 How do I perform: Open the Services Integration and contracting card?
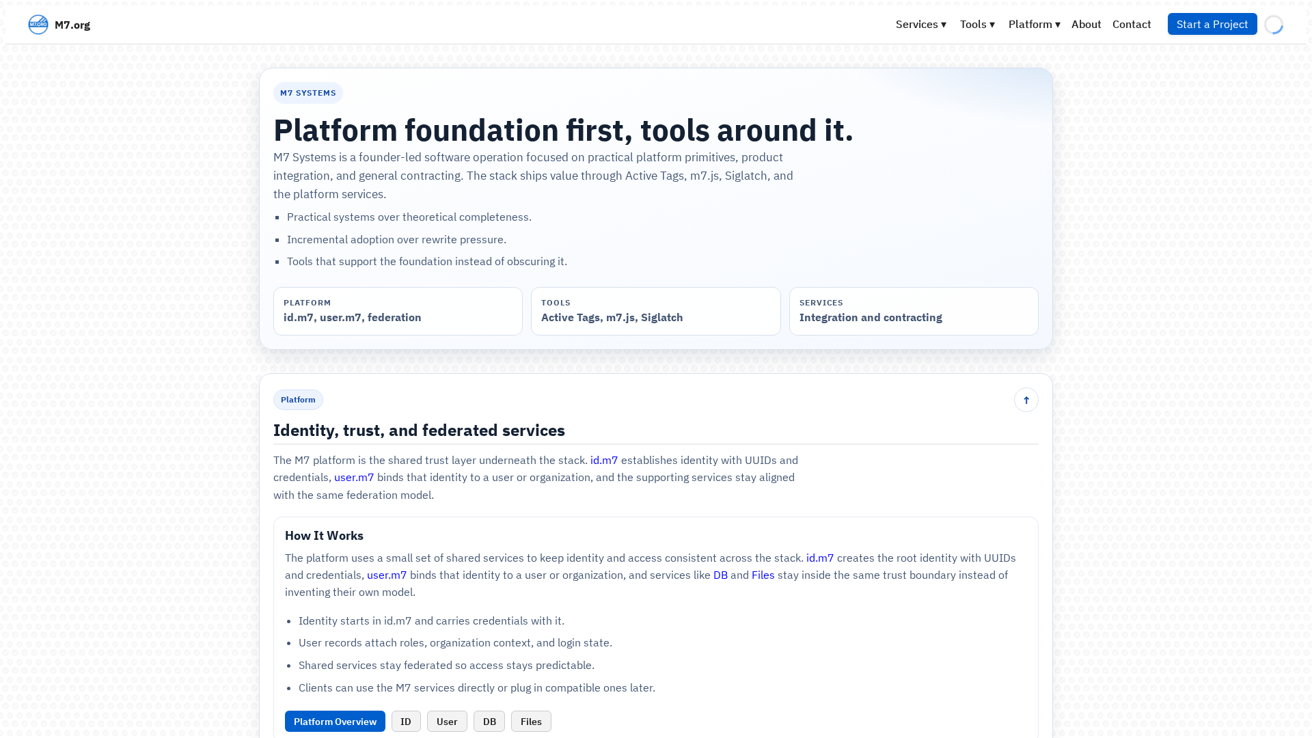(x=914, y=311)
